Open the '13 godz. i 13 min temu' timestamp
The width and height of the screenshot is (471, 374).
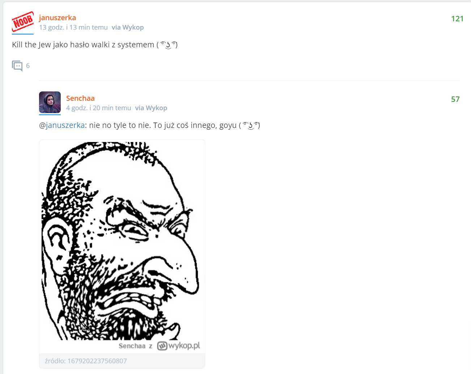[73, 27]
